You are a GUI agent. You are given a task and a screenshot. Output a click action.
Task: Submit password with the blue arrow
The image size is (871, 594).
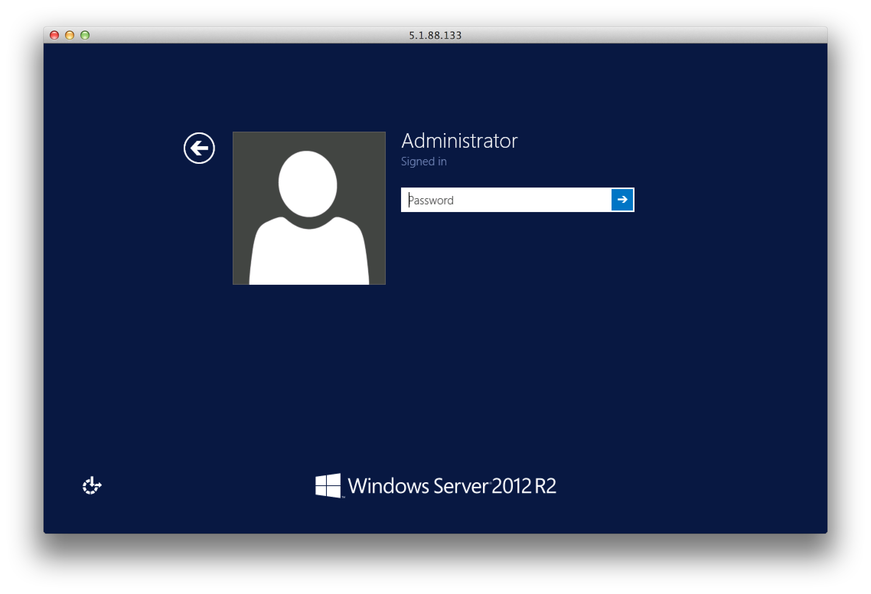coord(622,199)
